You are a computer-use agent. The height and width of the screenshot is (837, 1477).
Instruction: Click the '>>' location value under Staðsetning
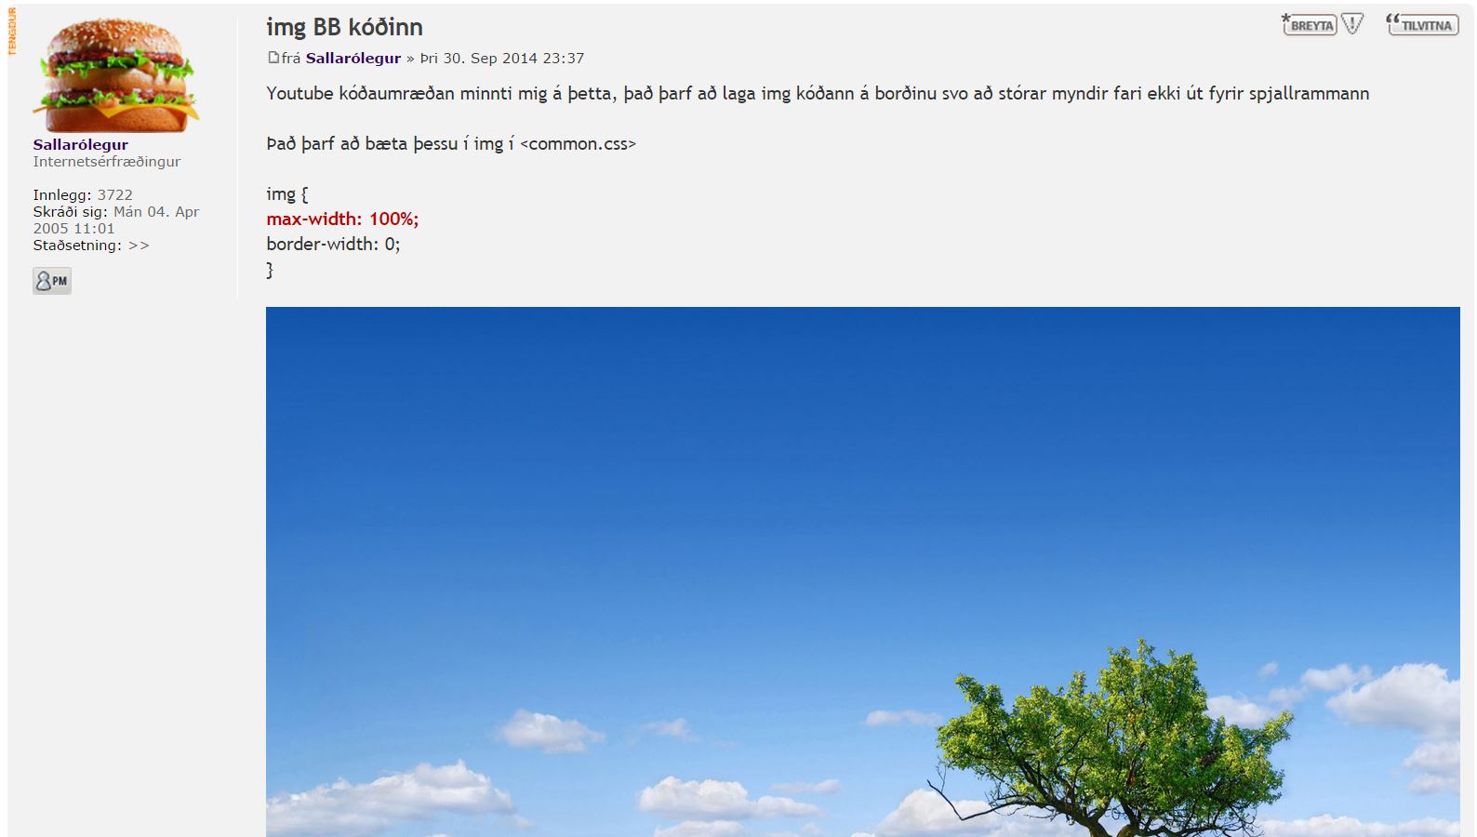click(139, 246)
